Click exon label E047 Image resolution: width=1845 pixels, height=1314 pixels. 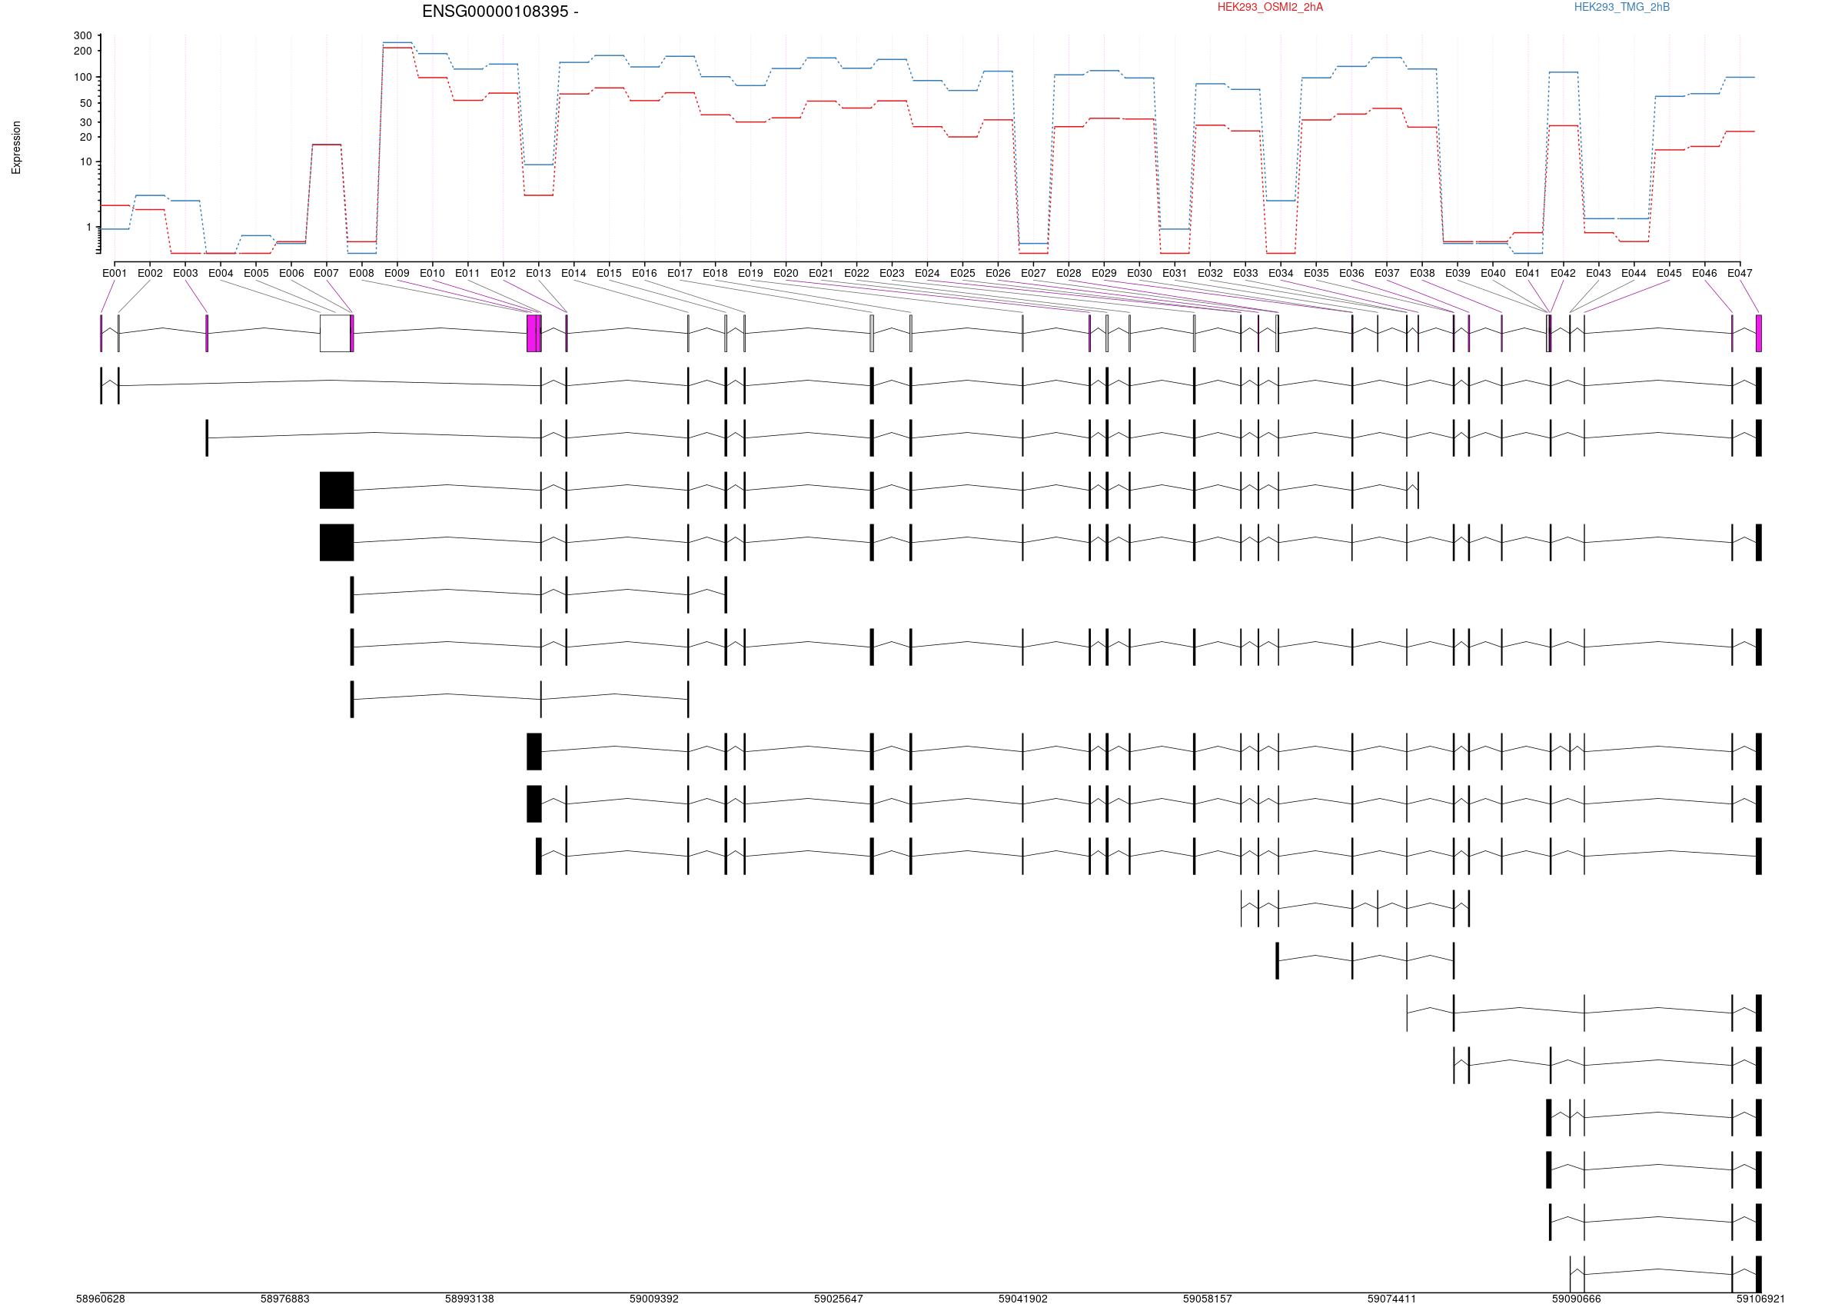[1739, 274]
